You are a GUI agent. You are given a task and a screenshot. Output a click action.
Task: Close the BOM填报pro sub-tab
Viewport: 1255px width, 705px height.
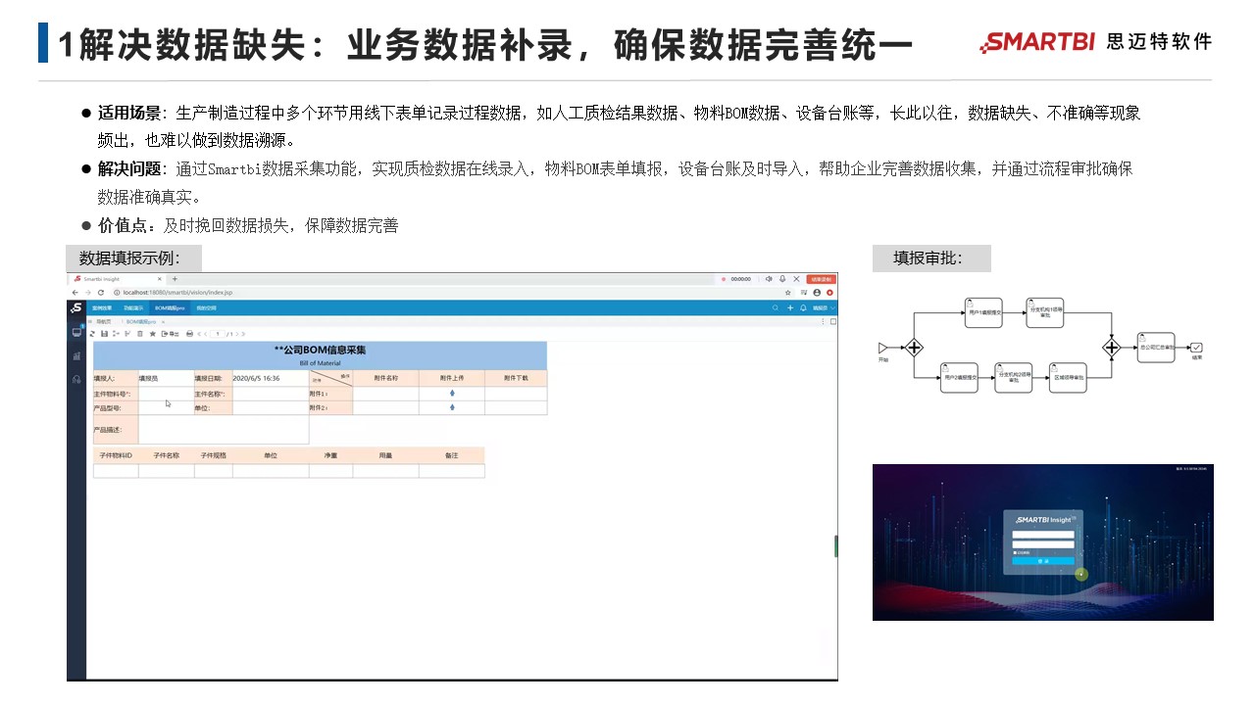click(x=163, y=321)
